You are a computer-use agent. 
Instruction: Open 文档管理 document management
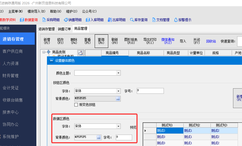[161, 20]
